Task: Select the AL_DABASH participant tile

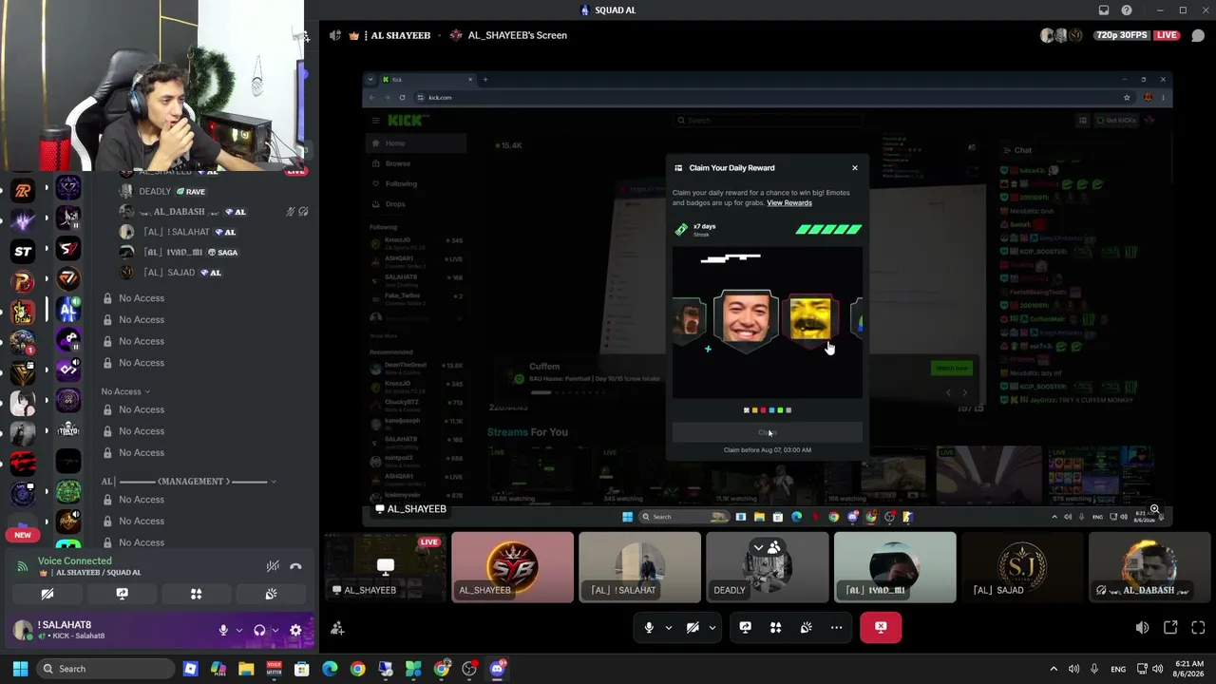Action: (x=1149, y=567)
